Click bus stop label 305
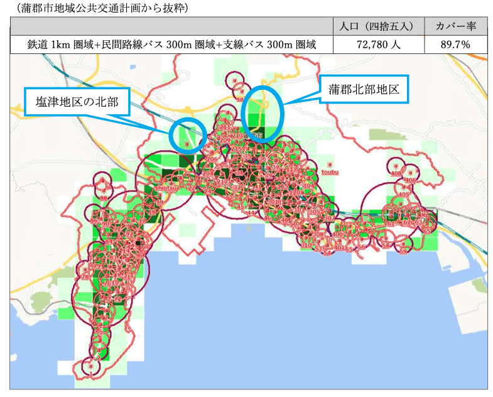 [314, 212]
